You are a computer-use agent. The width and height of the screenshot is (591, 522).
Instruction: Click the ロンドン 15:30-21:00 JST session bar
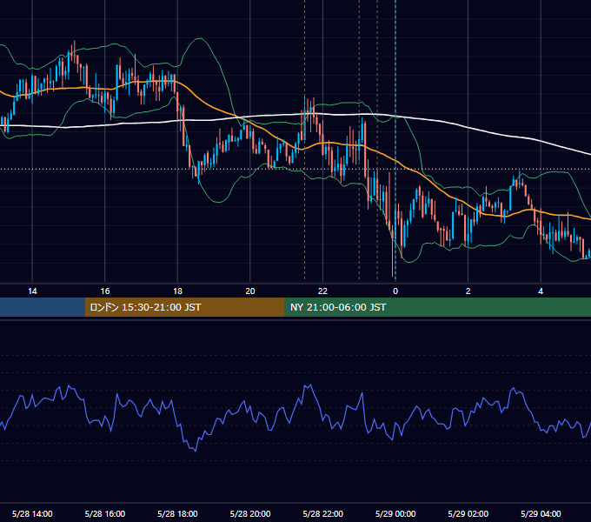tap(184, 307)
